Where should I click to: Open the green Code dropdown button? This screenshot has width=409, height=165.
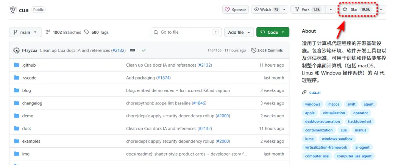(273, 32)
